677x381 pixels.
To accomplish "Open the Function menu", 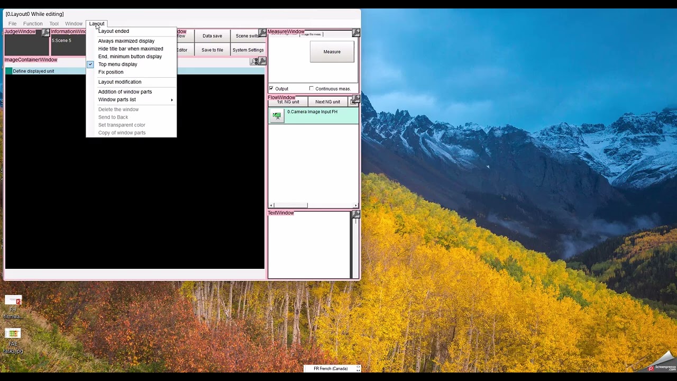I will click(x=33, y=24).
